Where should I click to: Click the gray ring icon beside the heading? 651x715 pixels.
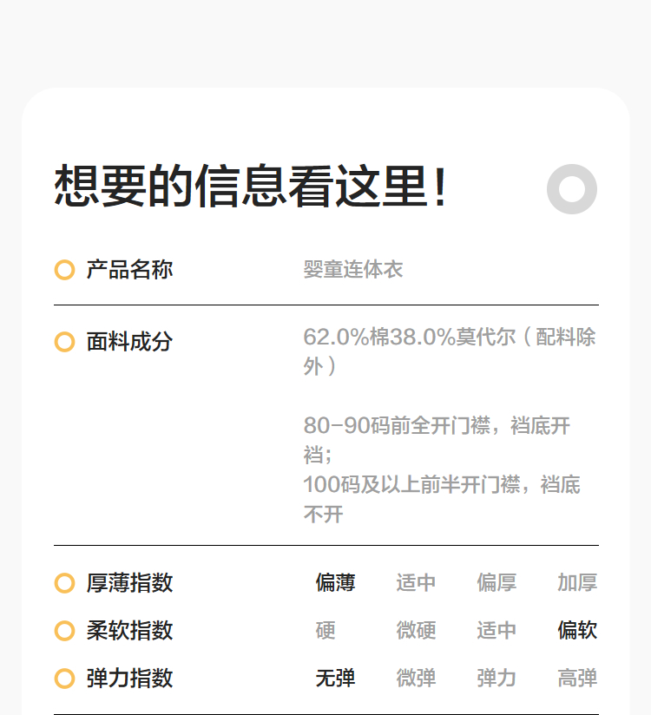(x=572, y=189)
